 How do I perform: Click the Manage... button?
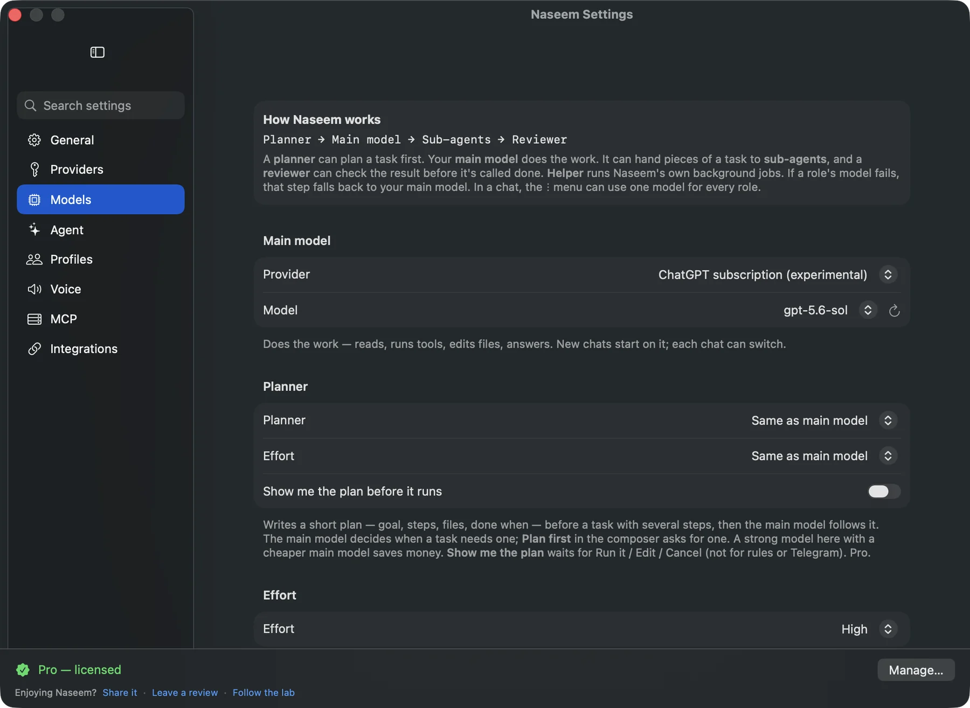coord(916,670)
